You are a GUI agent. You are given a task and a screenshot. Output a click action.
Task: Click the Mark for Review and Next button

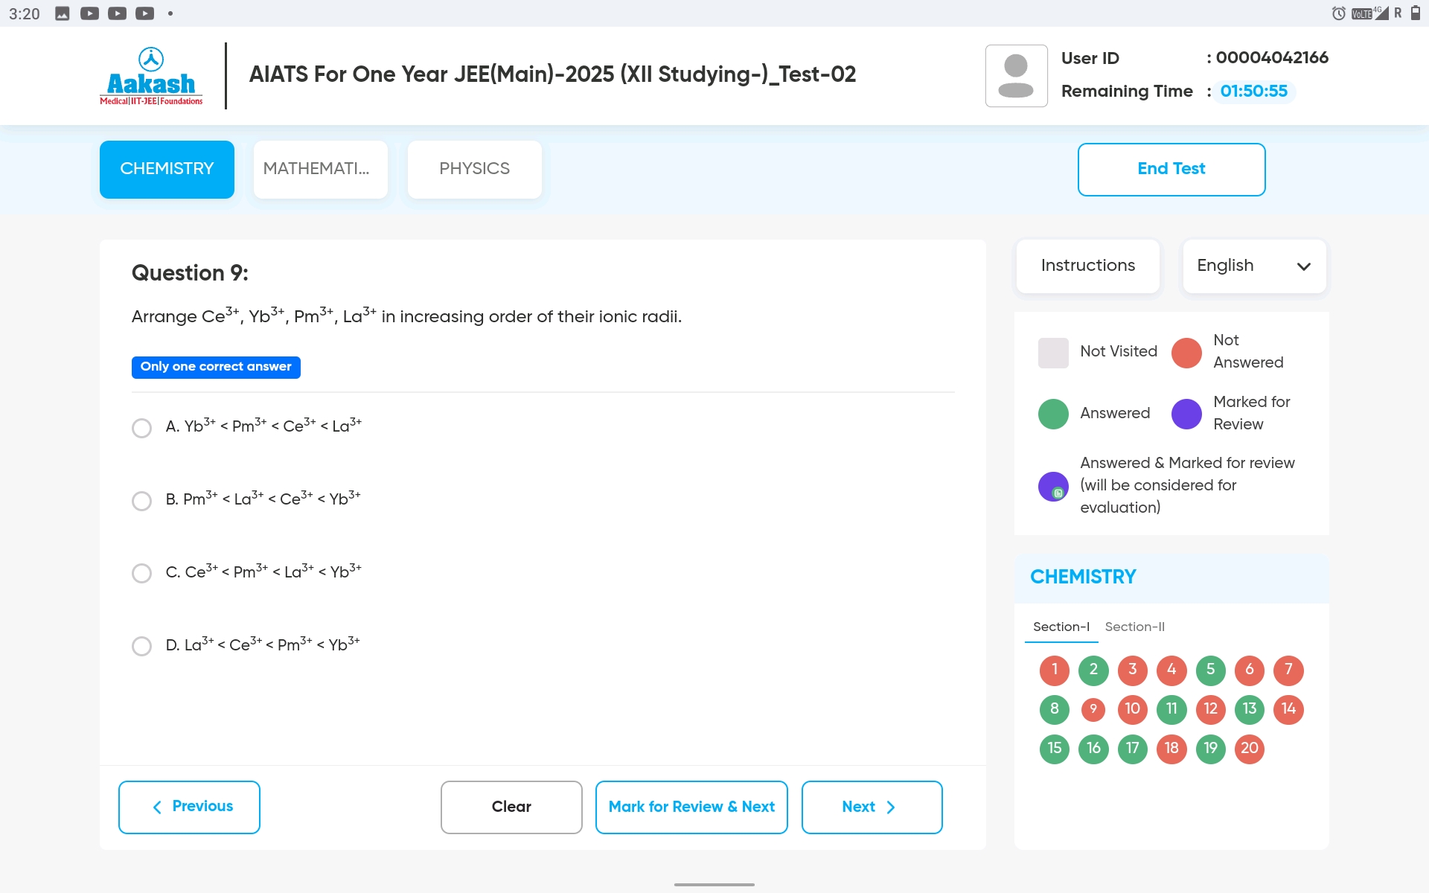point(691,807)
